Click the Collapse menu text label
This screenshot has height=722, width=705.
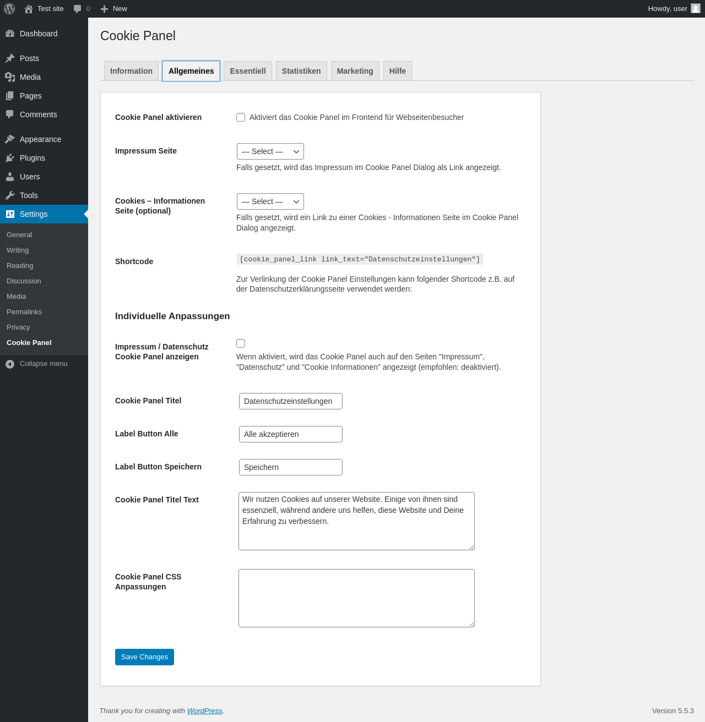pyautogui.click(x=44, y=364)
